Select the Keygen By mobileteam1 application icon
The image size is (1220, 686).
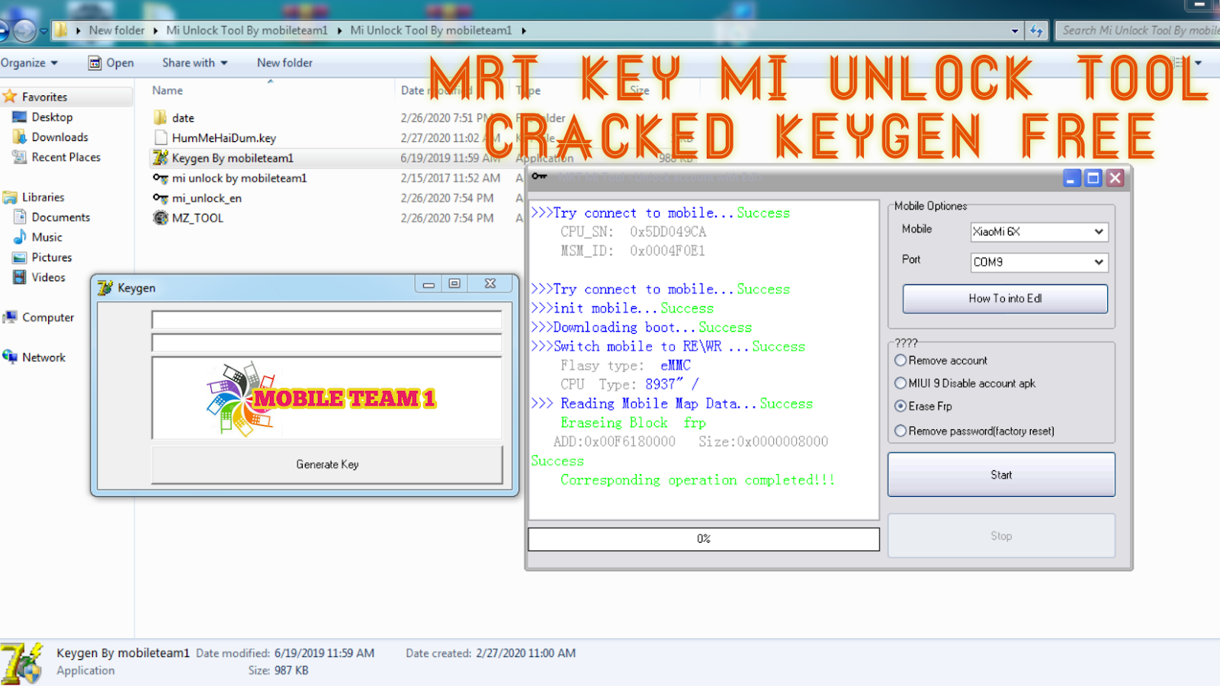pyautogui.click(x=160, y=158)
